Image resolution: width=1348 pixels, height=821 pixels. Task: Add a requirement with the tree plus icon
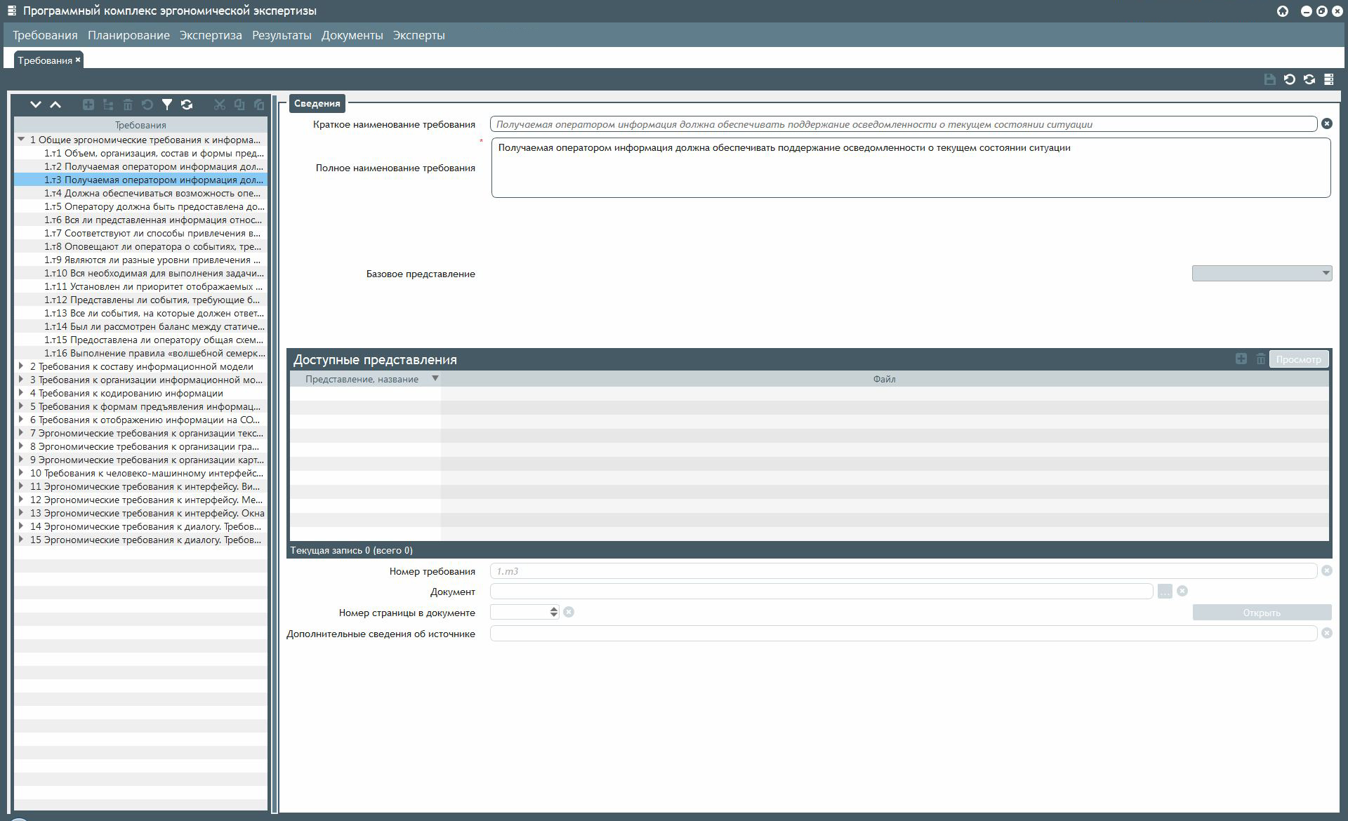(88, 105)
